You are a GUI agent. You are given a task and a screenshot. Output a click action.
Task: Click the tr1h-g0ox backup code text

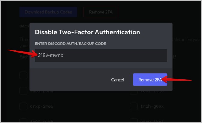152,106
